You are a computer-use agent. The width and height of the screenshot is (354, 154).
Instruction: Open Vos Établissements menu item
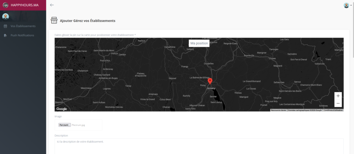[23, 26]
